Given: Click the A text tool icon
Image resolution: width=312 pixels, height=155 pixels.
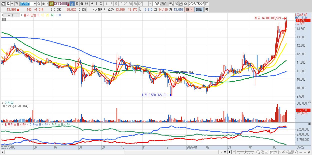Looking at the screenshot, I should 309,152.
